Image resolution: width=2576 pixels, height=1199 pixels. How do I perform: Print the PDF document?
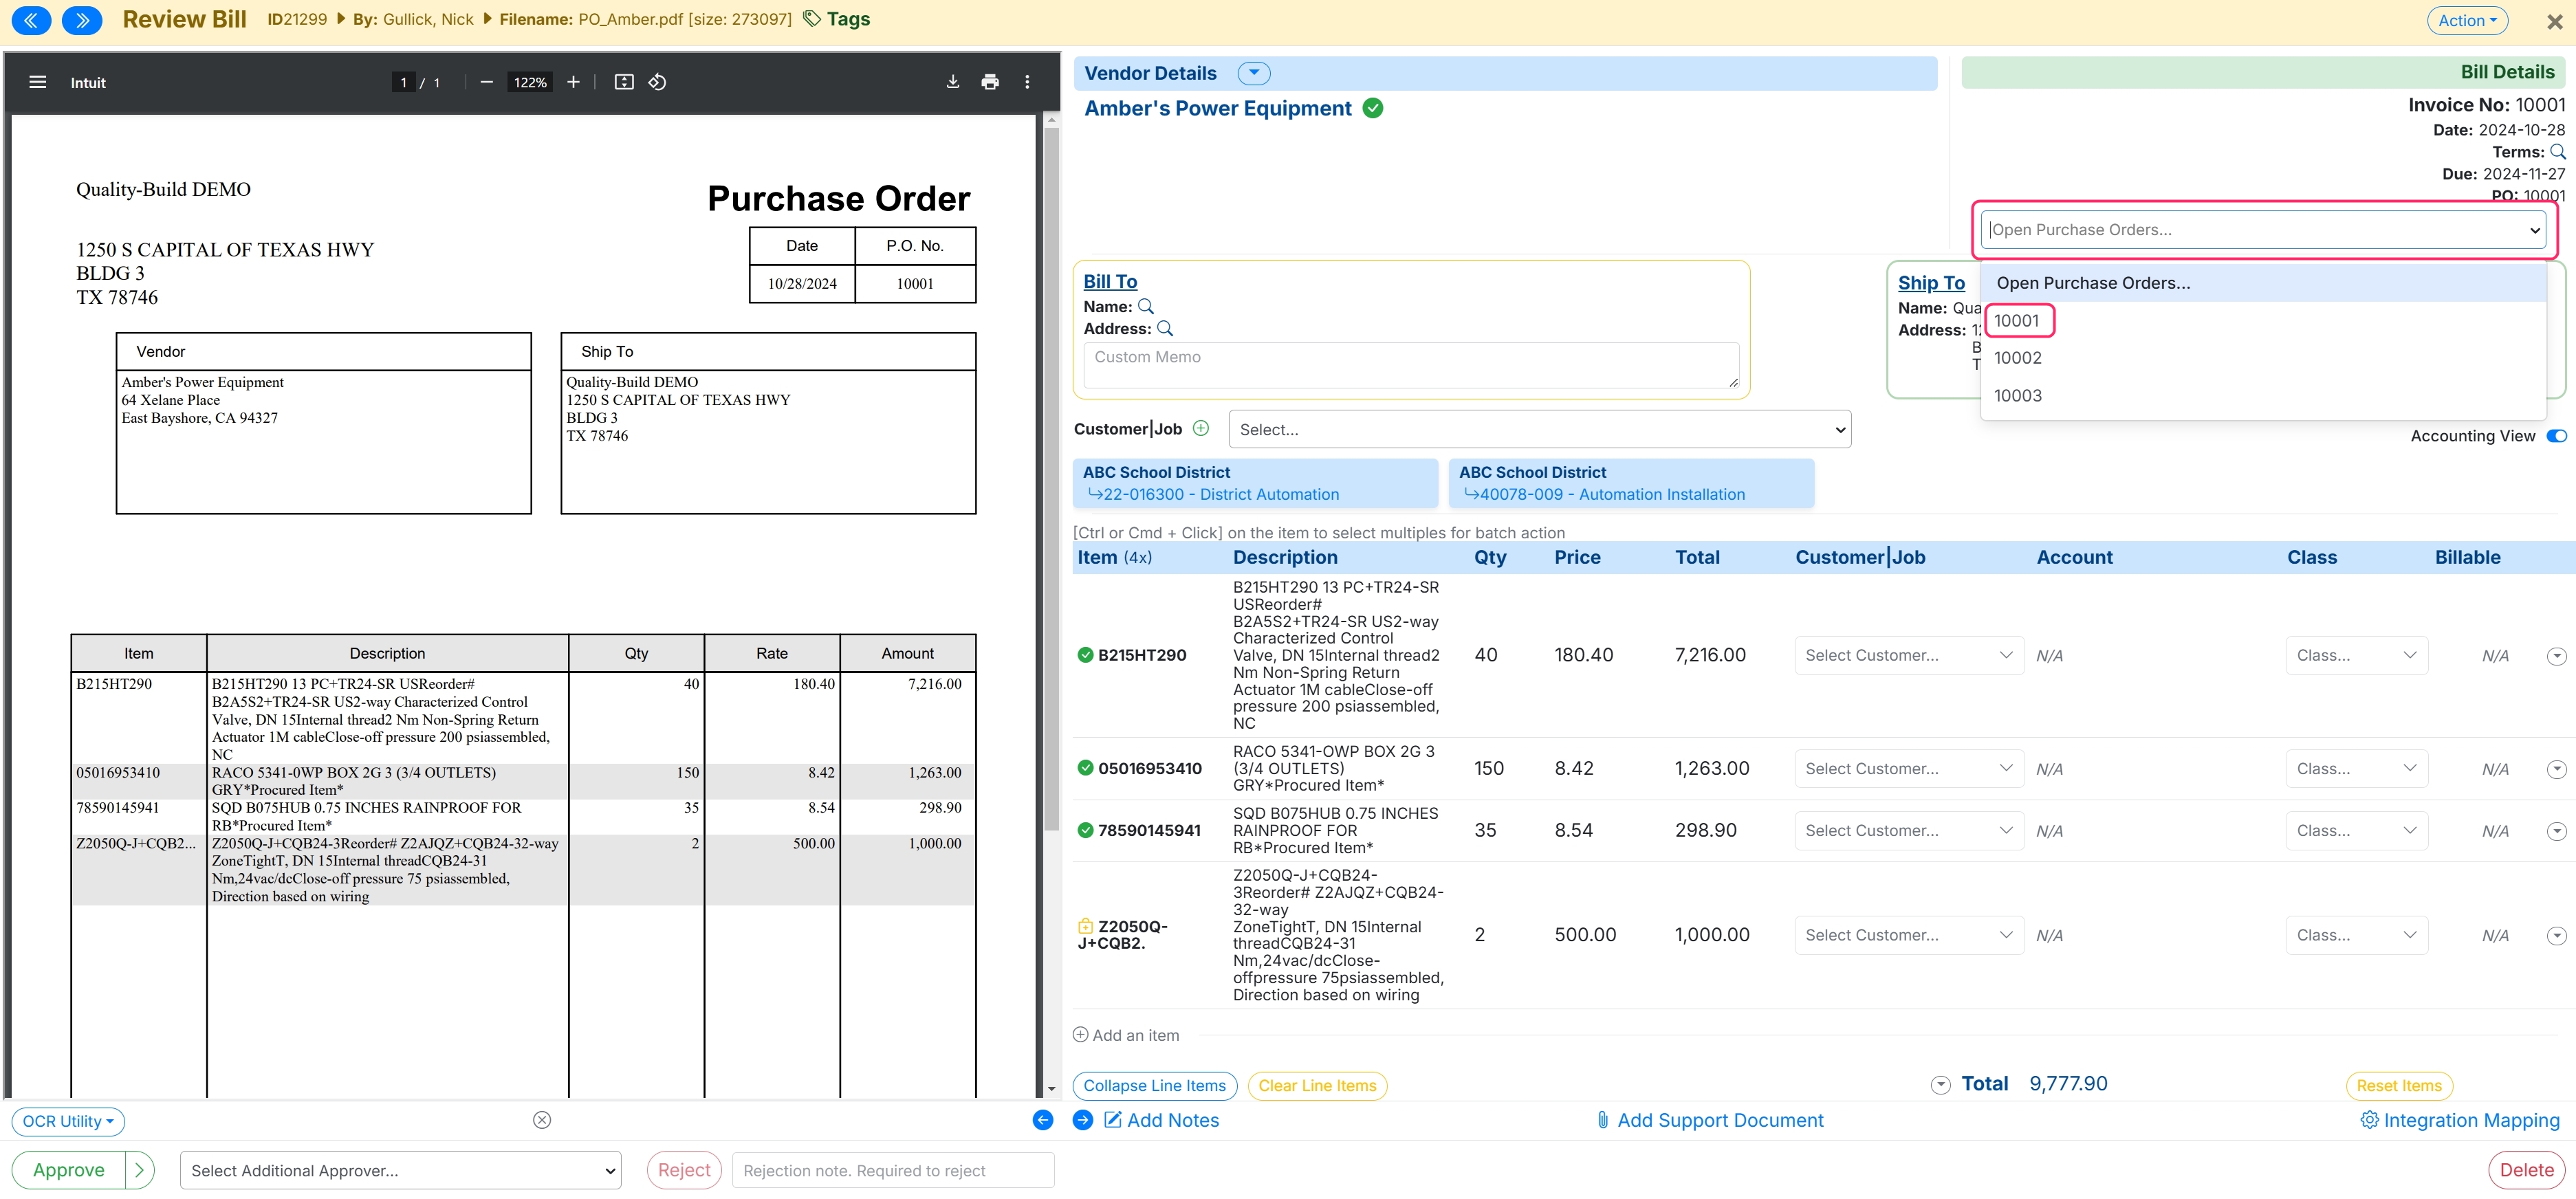(990, 82)
